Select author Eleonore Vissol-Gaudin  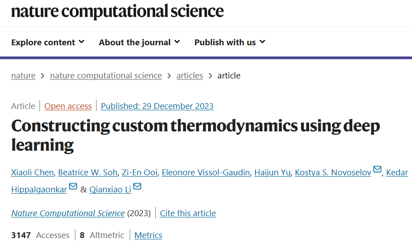point(206,173)
